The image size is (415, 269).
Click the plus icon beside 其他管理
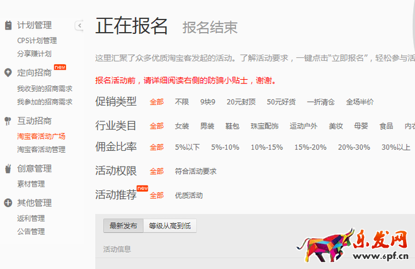point(8,203)
